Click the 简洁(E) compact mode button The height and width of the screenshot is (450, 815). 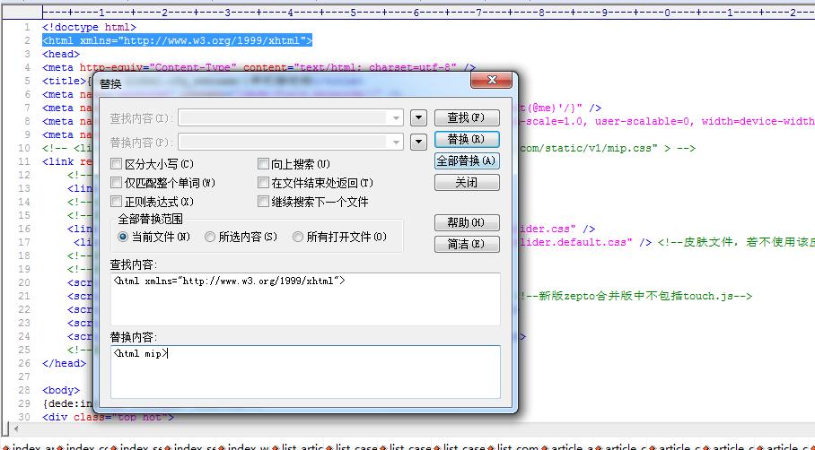click(466, 244)
